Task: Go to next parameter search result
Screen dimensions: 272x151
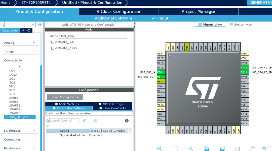Action: pos(95,121)
